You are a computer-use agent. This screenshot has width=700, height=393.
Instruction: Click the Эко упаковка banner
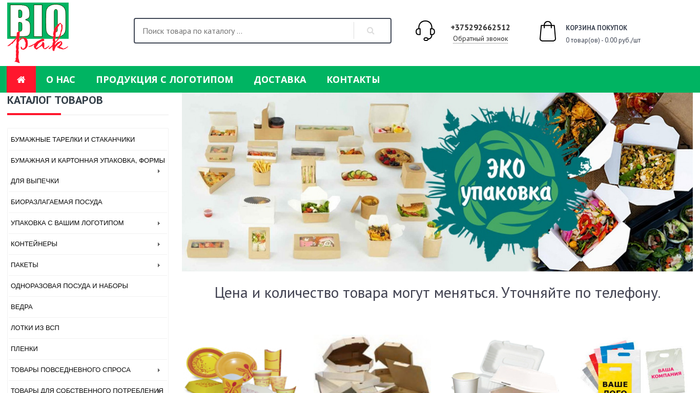[437, 182]
